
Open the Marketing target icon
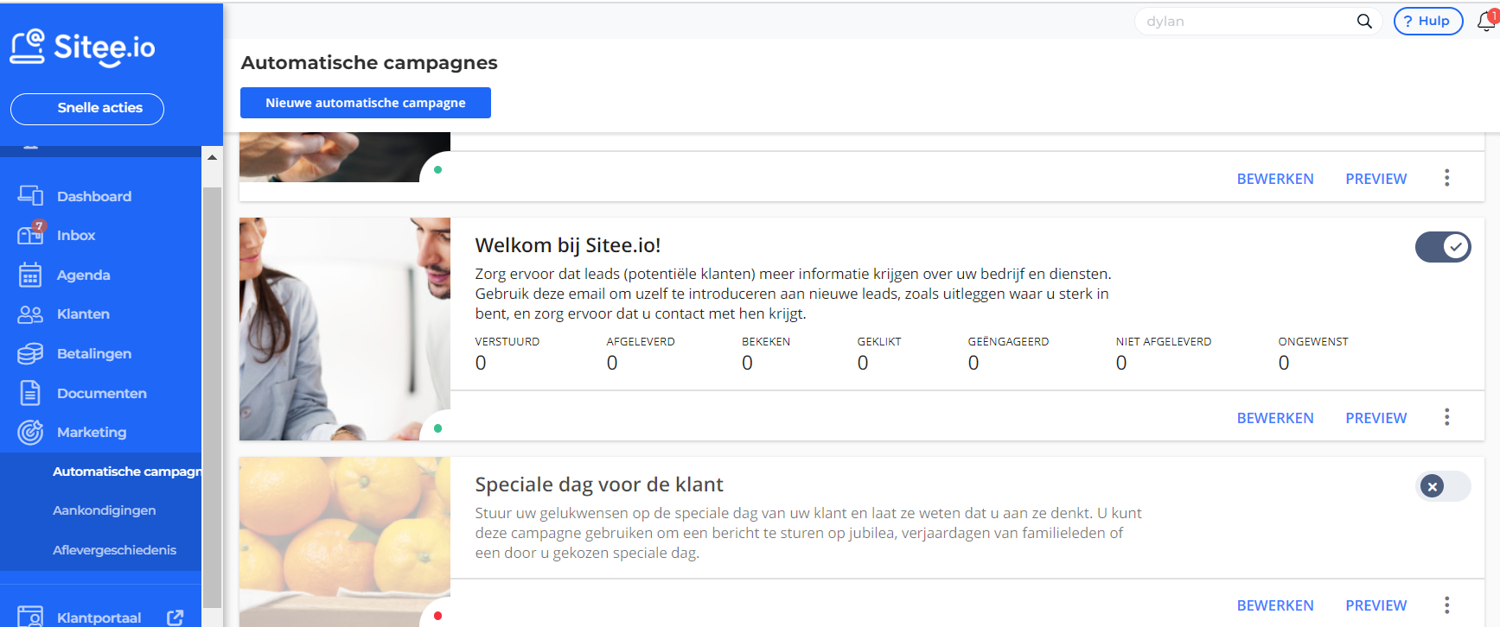click(30, 432)
